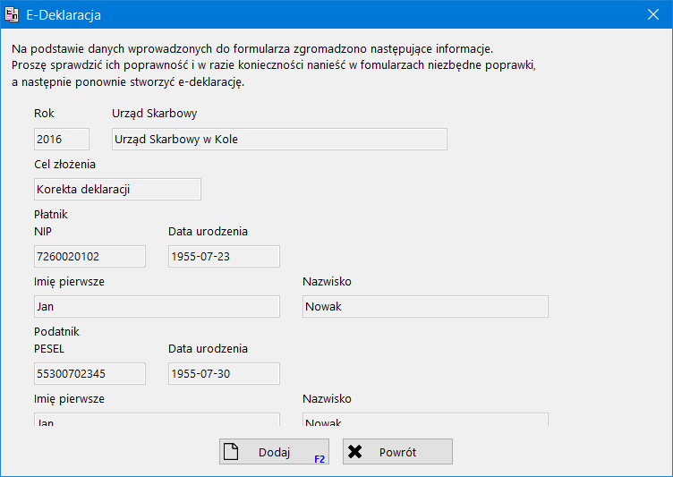The height and width of the screenshot is (477, 673).
Task: Select the Rok field showing 2016
Action: (x=61, y=139)
